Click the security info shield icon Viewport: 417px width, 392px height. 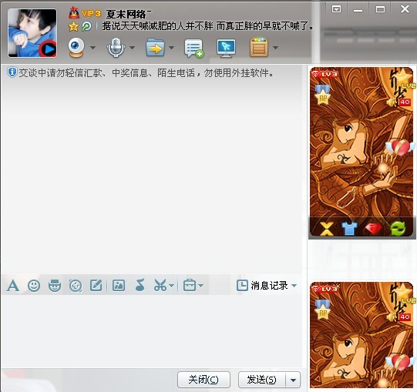(12, 72)
